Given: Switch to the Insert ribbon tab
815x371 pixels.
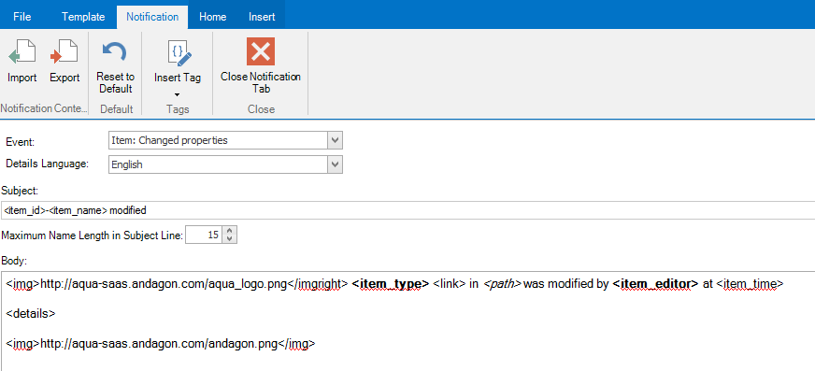Looking at the screenshot, I should tap(262, 17).
